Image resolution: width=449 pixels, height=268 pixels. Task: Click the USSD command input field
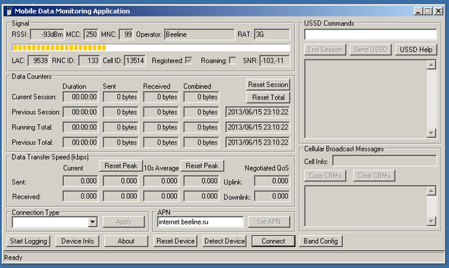pyautogui.click(x=370, y=34)
